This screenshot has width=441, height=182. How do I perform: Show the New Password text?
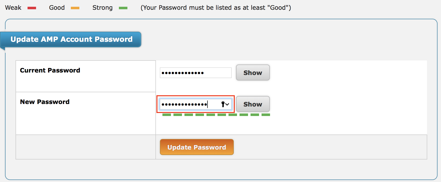[x=253, y=104]
